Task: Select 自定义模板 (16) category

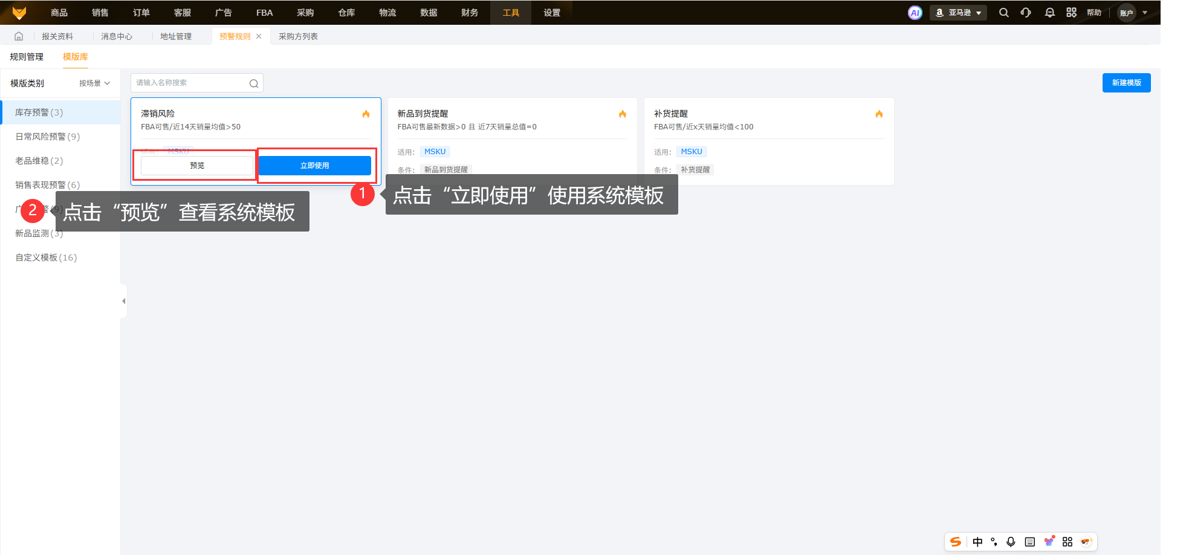Action: click(x=60, y=258)
